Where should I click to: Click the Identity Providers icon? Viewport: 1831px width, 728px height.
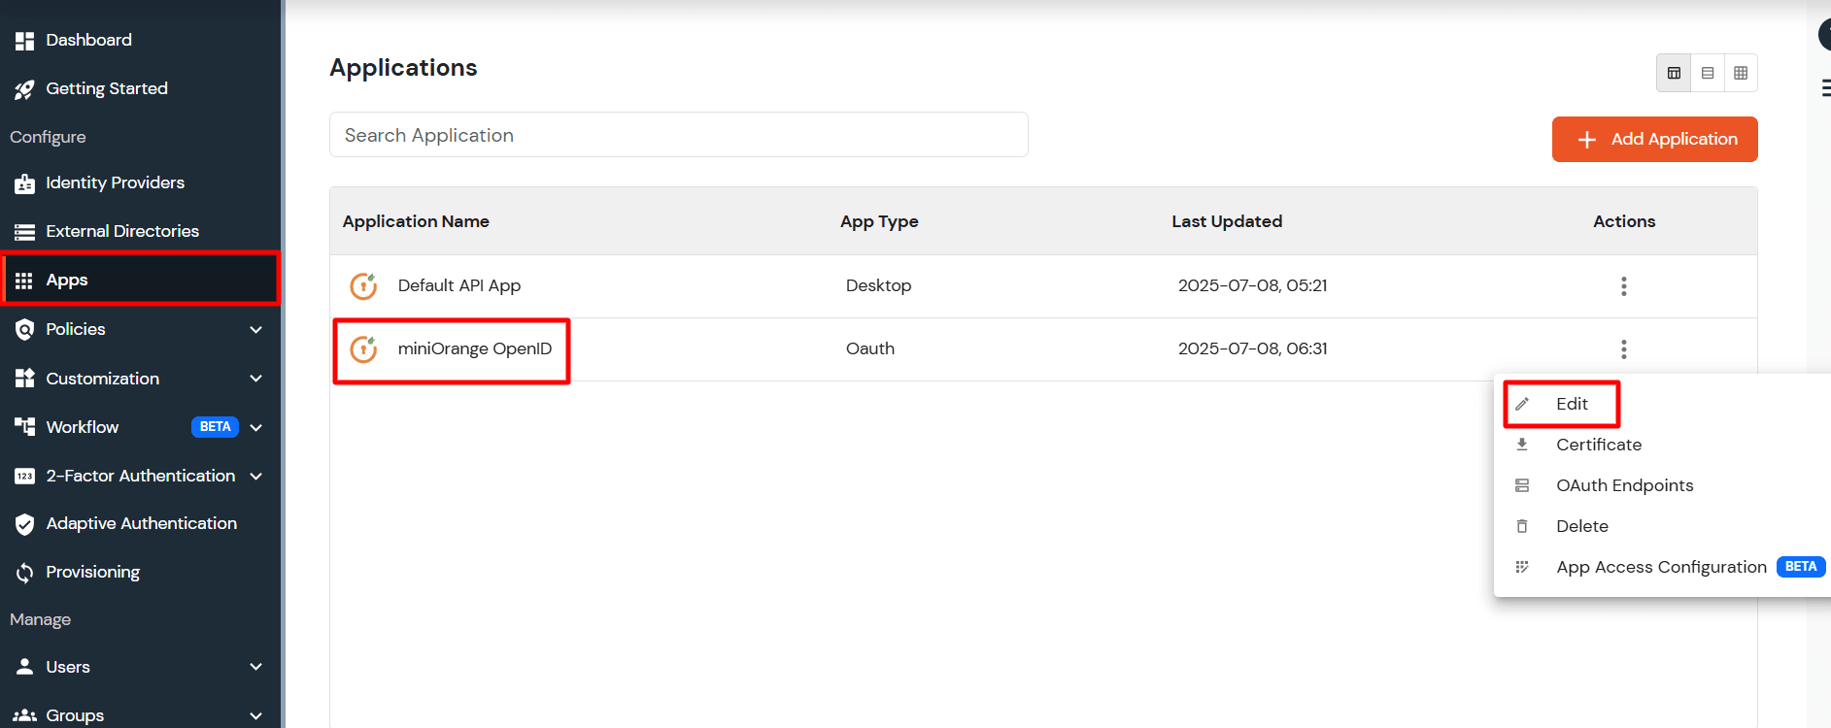[24, 183]
